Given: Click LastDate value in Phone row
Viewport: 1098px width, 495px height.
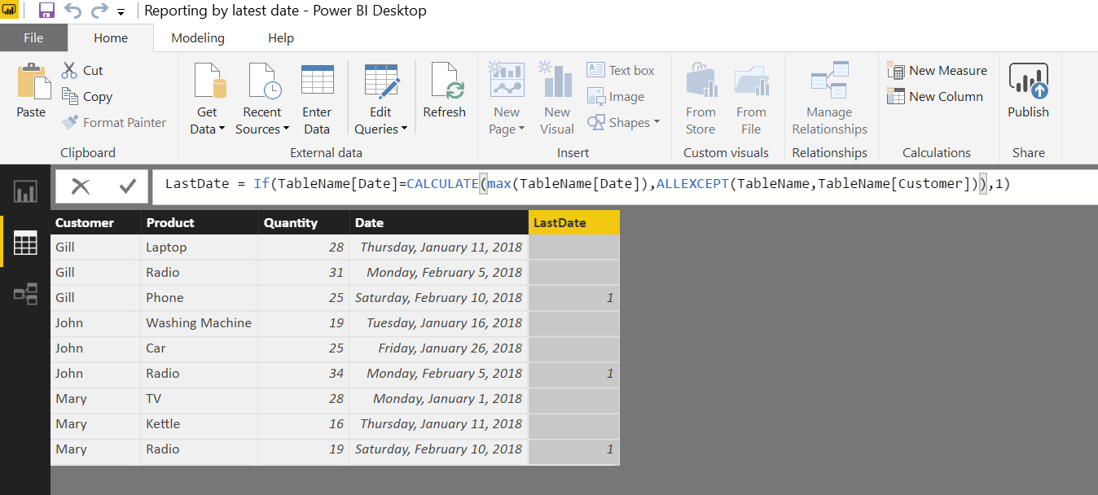Looking at the screenshot, I should click(x=574, y=298).
